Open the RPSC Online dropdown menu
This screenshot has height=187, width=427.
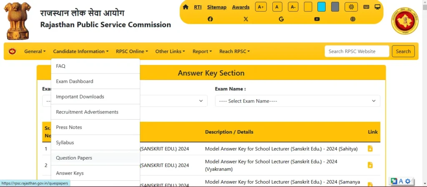click(132, 52)
